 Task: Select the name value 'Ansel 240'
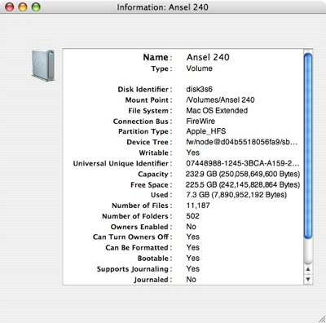(208, 57)
